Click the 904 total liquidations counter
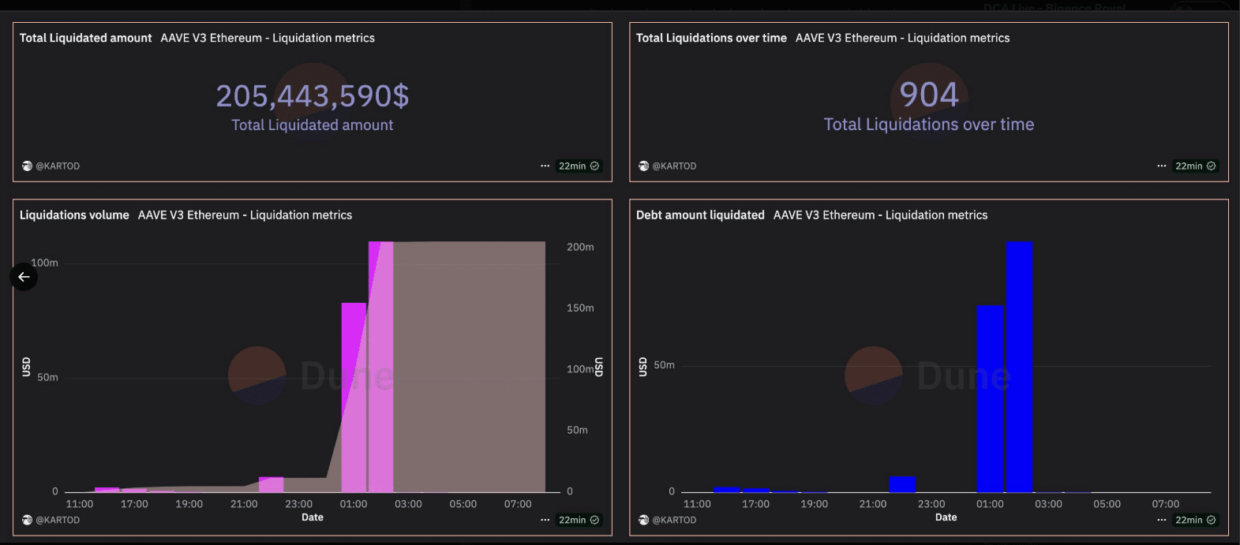The height and width of the screenshot is (545, 1240). tap(929, 95)
